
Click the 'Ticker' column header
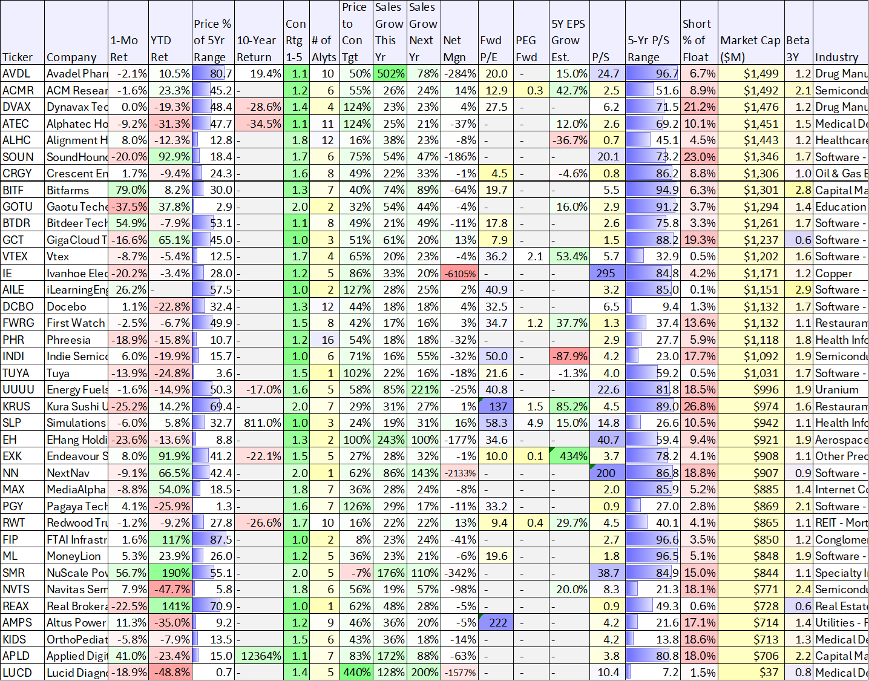tap(22, 33)
